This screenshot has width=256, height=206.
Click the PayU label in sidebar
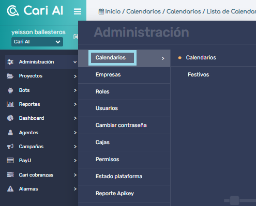(25, 161)
